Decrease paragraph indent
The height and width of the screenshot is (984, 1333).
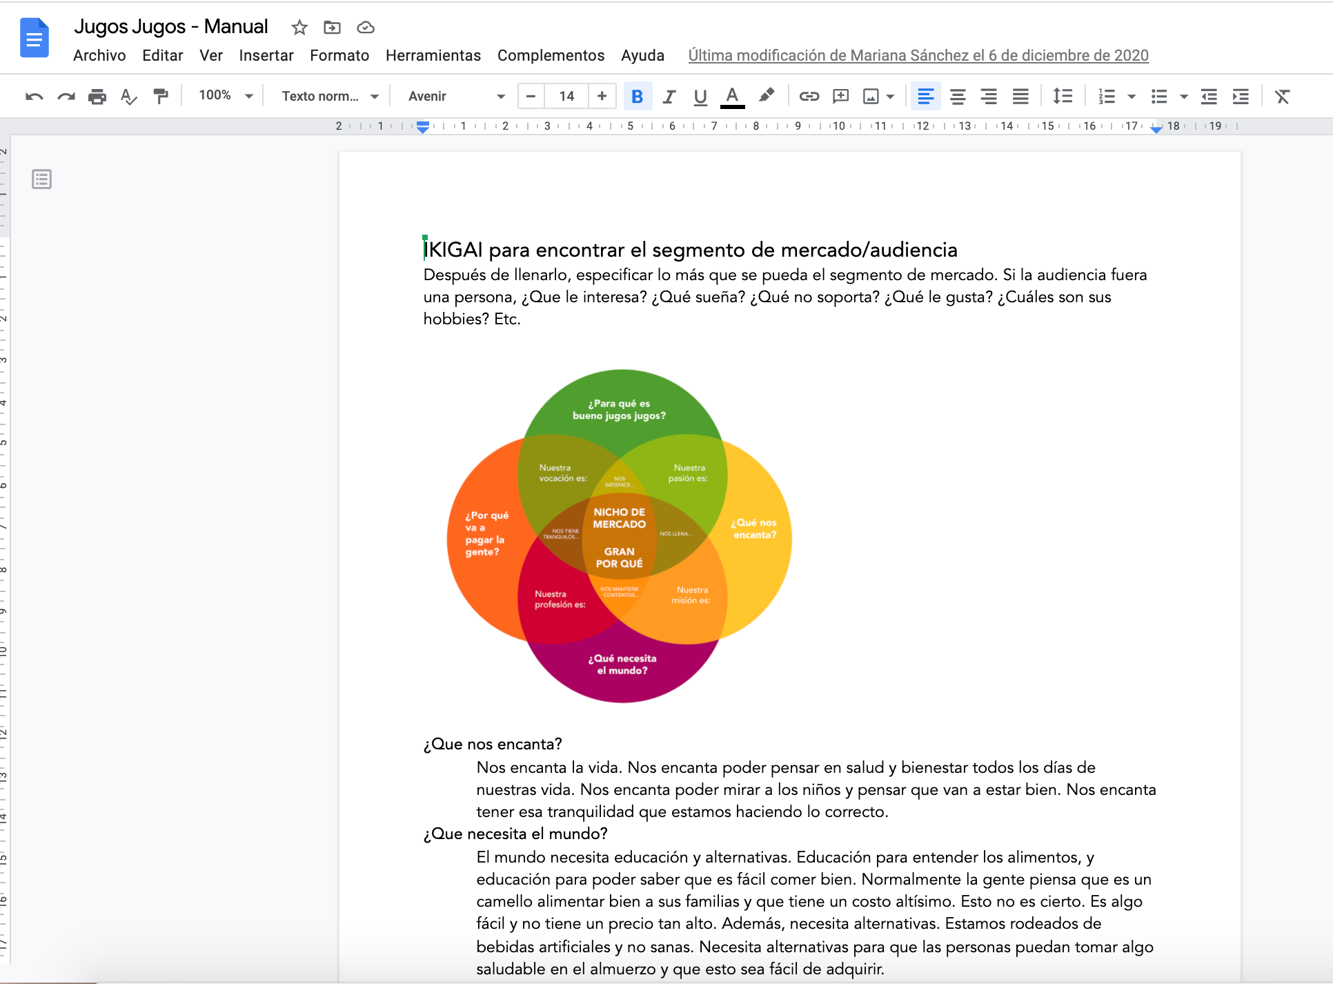click(x=1209, y=97)
